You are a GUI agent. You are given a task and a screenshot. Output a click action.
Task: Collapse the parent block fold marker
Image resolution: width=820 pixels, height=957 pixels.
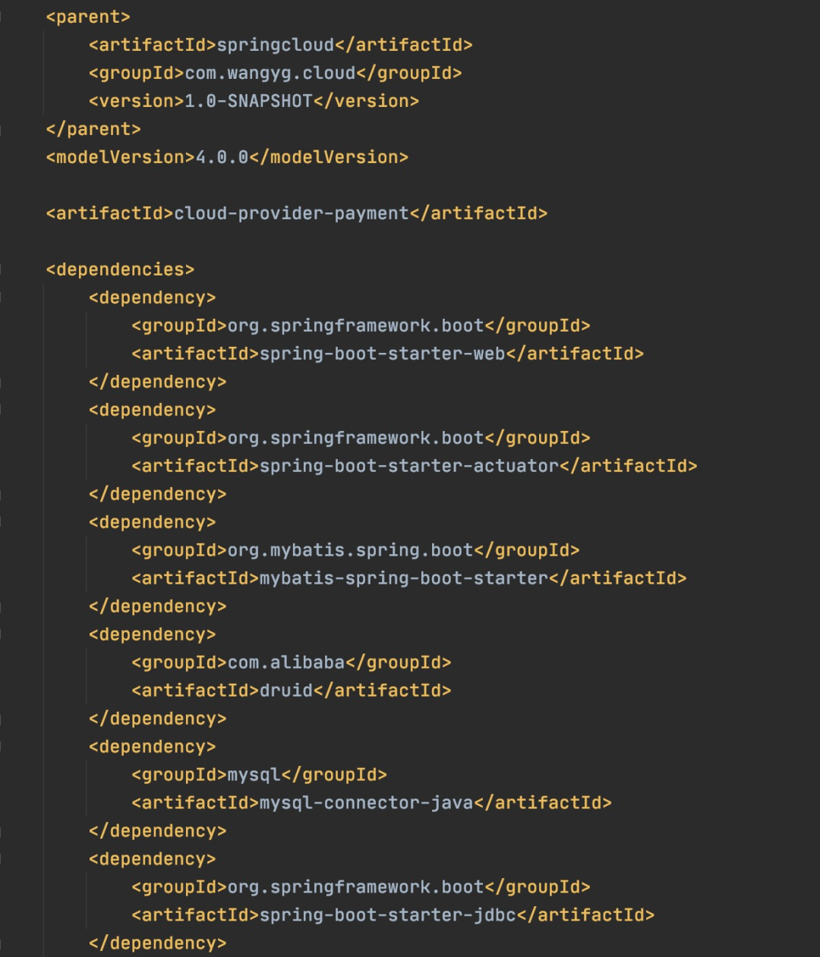tap(2, 17)
